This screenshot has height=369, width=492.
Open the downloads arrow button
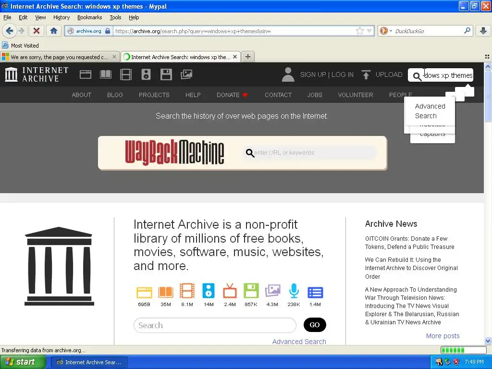[483, 31]
